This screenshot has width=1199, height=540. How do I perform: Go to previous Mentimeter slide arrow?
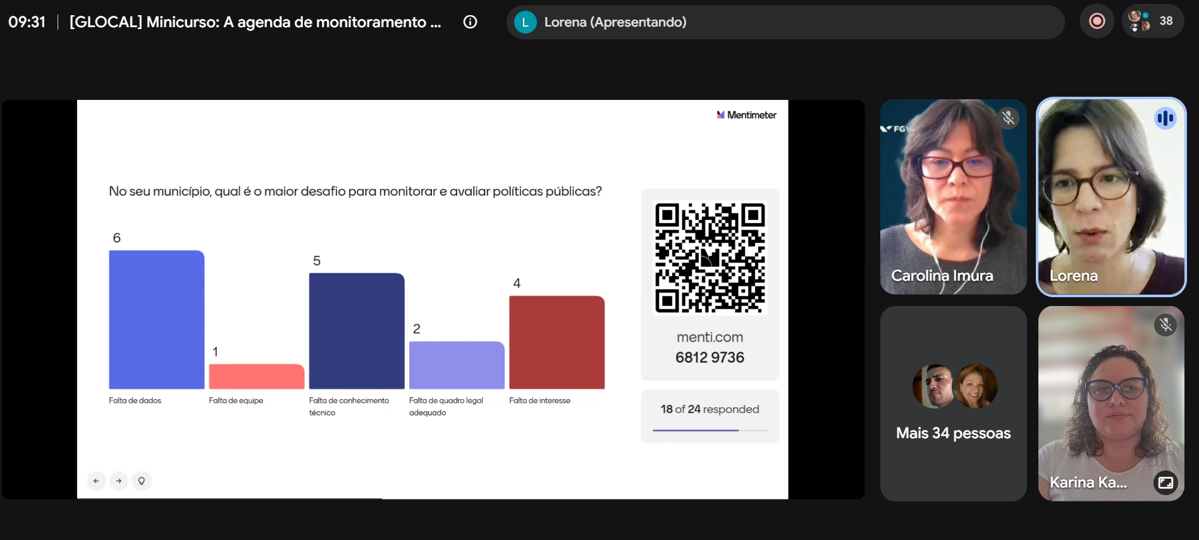pyautogui.click(x=96, y=481)
